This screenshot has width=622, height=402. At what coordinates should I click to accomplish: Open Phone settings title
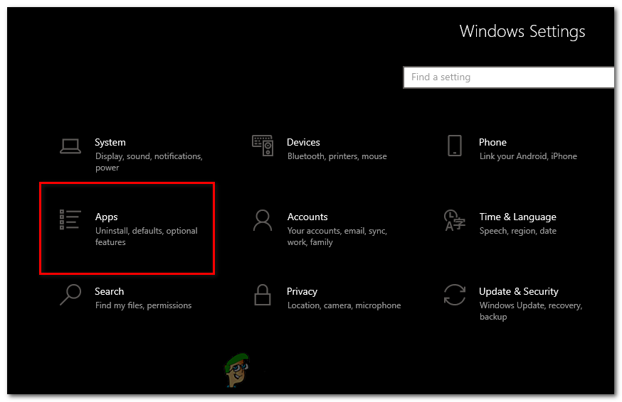[x=492, y=142]
